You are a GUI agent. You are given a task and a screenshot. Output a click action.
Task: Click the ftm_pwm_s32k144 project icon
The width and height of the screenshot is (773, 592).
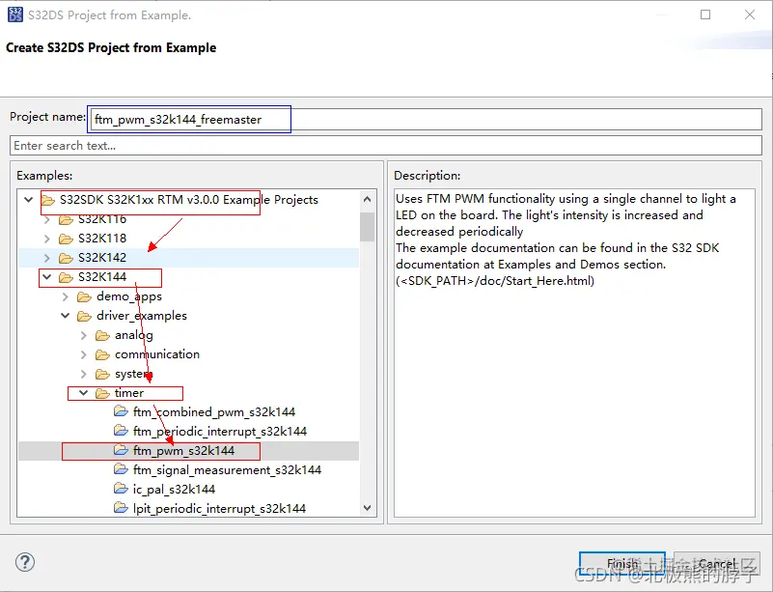click(121, 449)
